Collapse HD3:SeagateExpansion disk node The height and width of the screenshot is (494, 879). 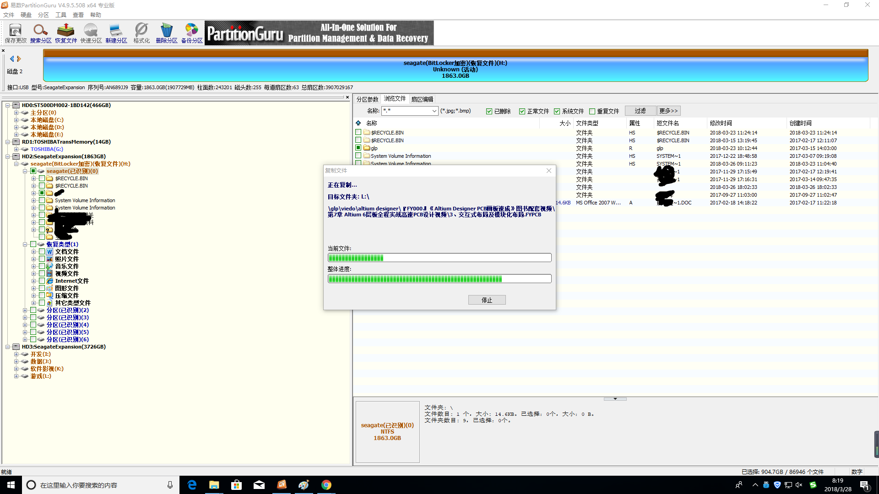[7, 347]
